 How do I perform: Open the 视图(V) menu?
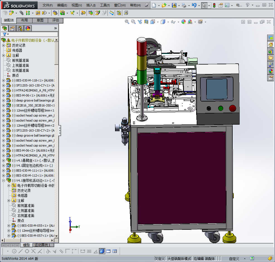tap(76, 6)
